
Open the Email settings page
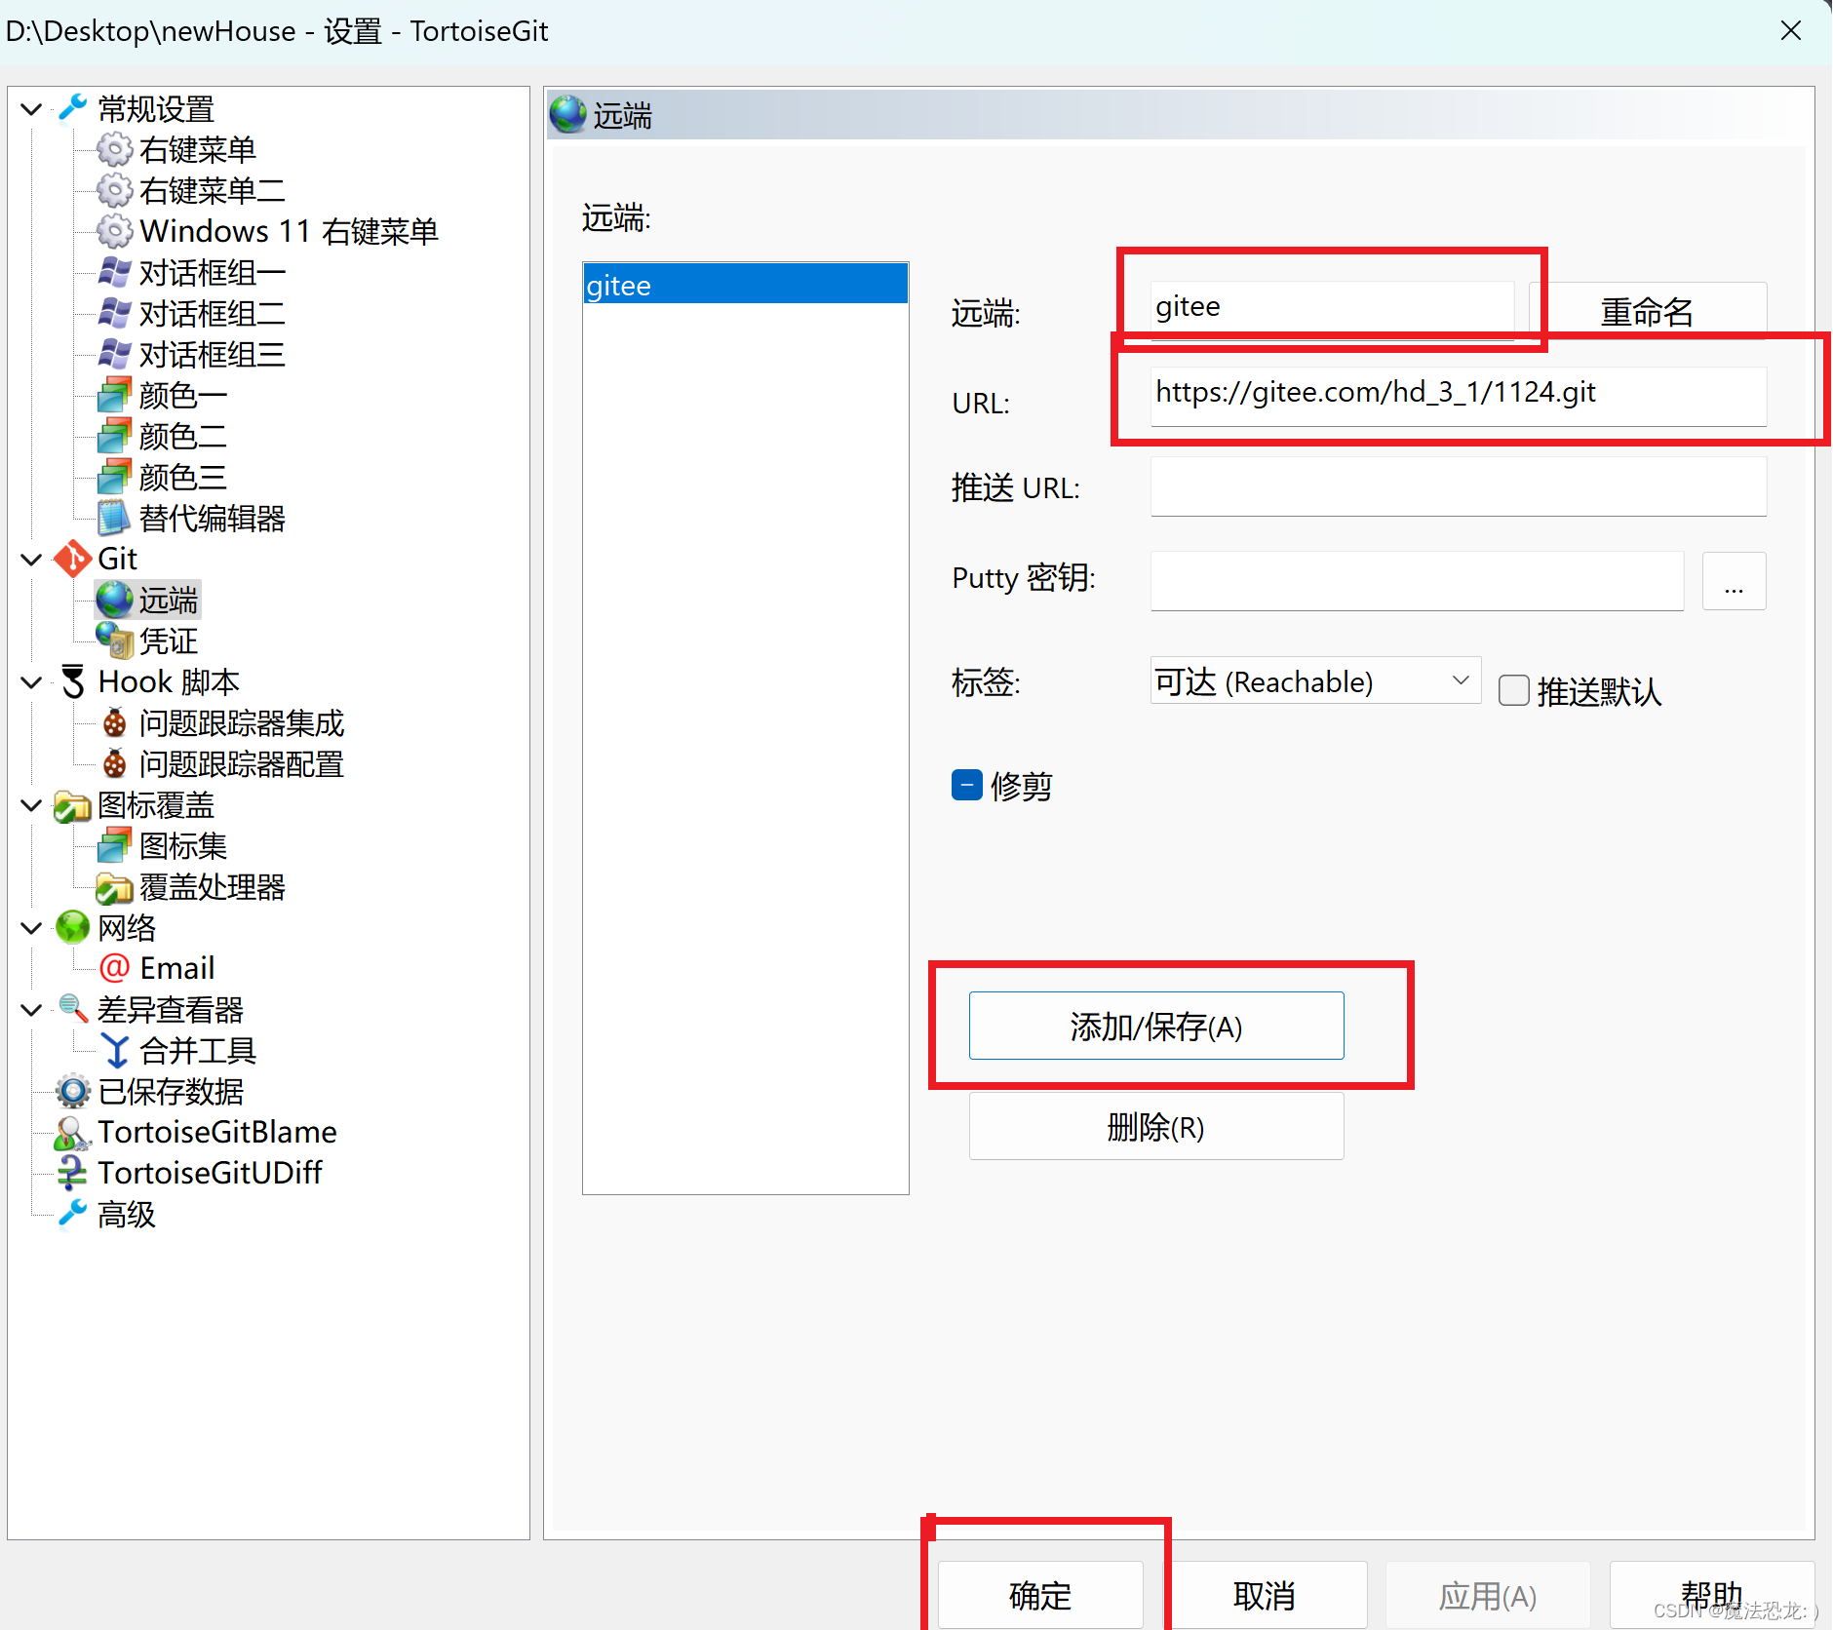(x=176, y=968)
